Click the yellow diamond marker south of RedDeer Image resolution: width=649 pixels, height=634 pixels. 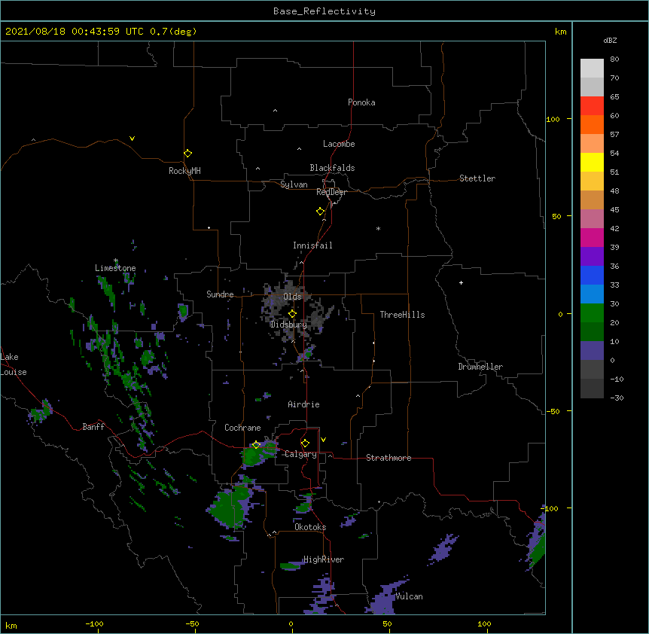320,211
